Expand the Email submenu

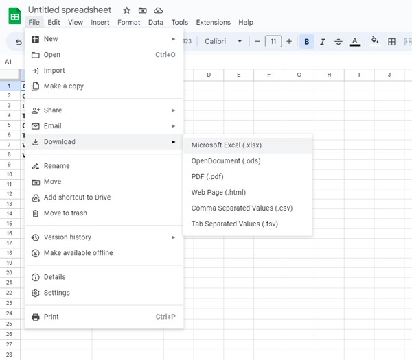[x=104, y=126]
